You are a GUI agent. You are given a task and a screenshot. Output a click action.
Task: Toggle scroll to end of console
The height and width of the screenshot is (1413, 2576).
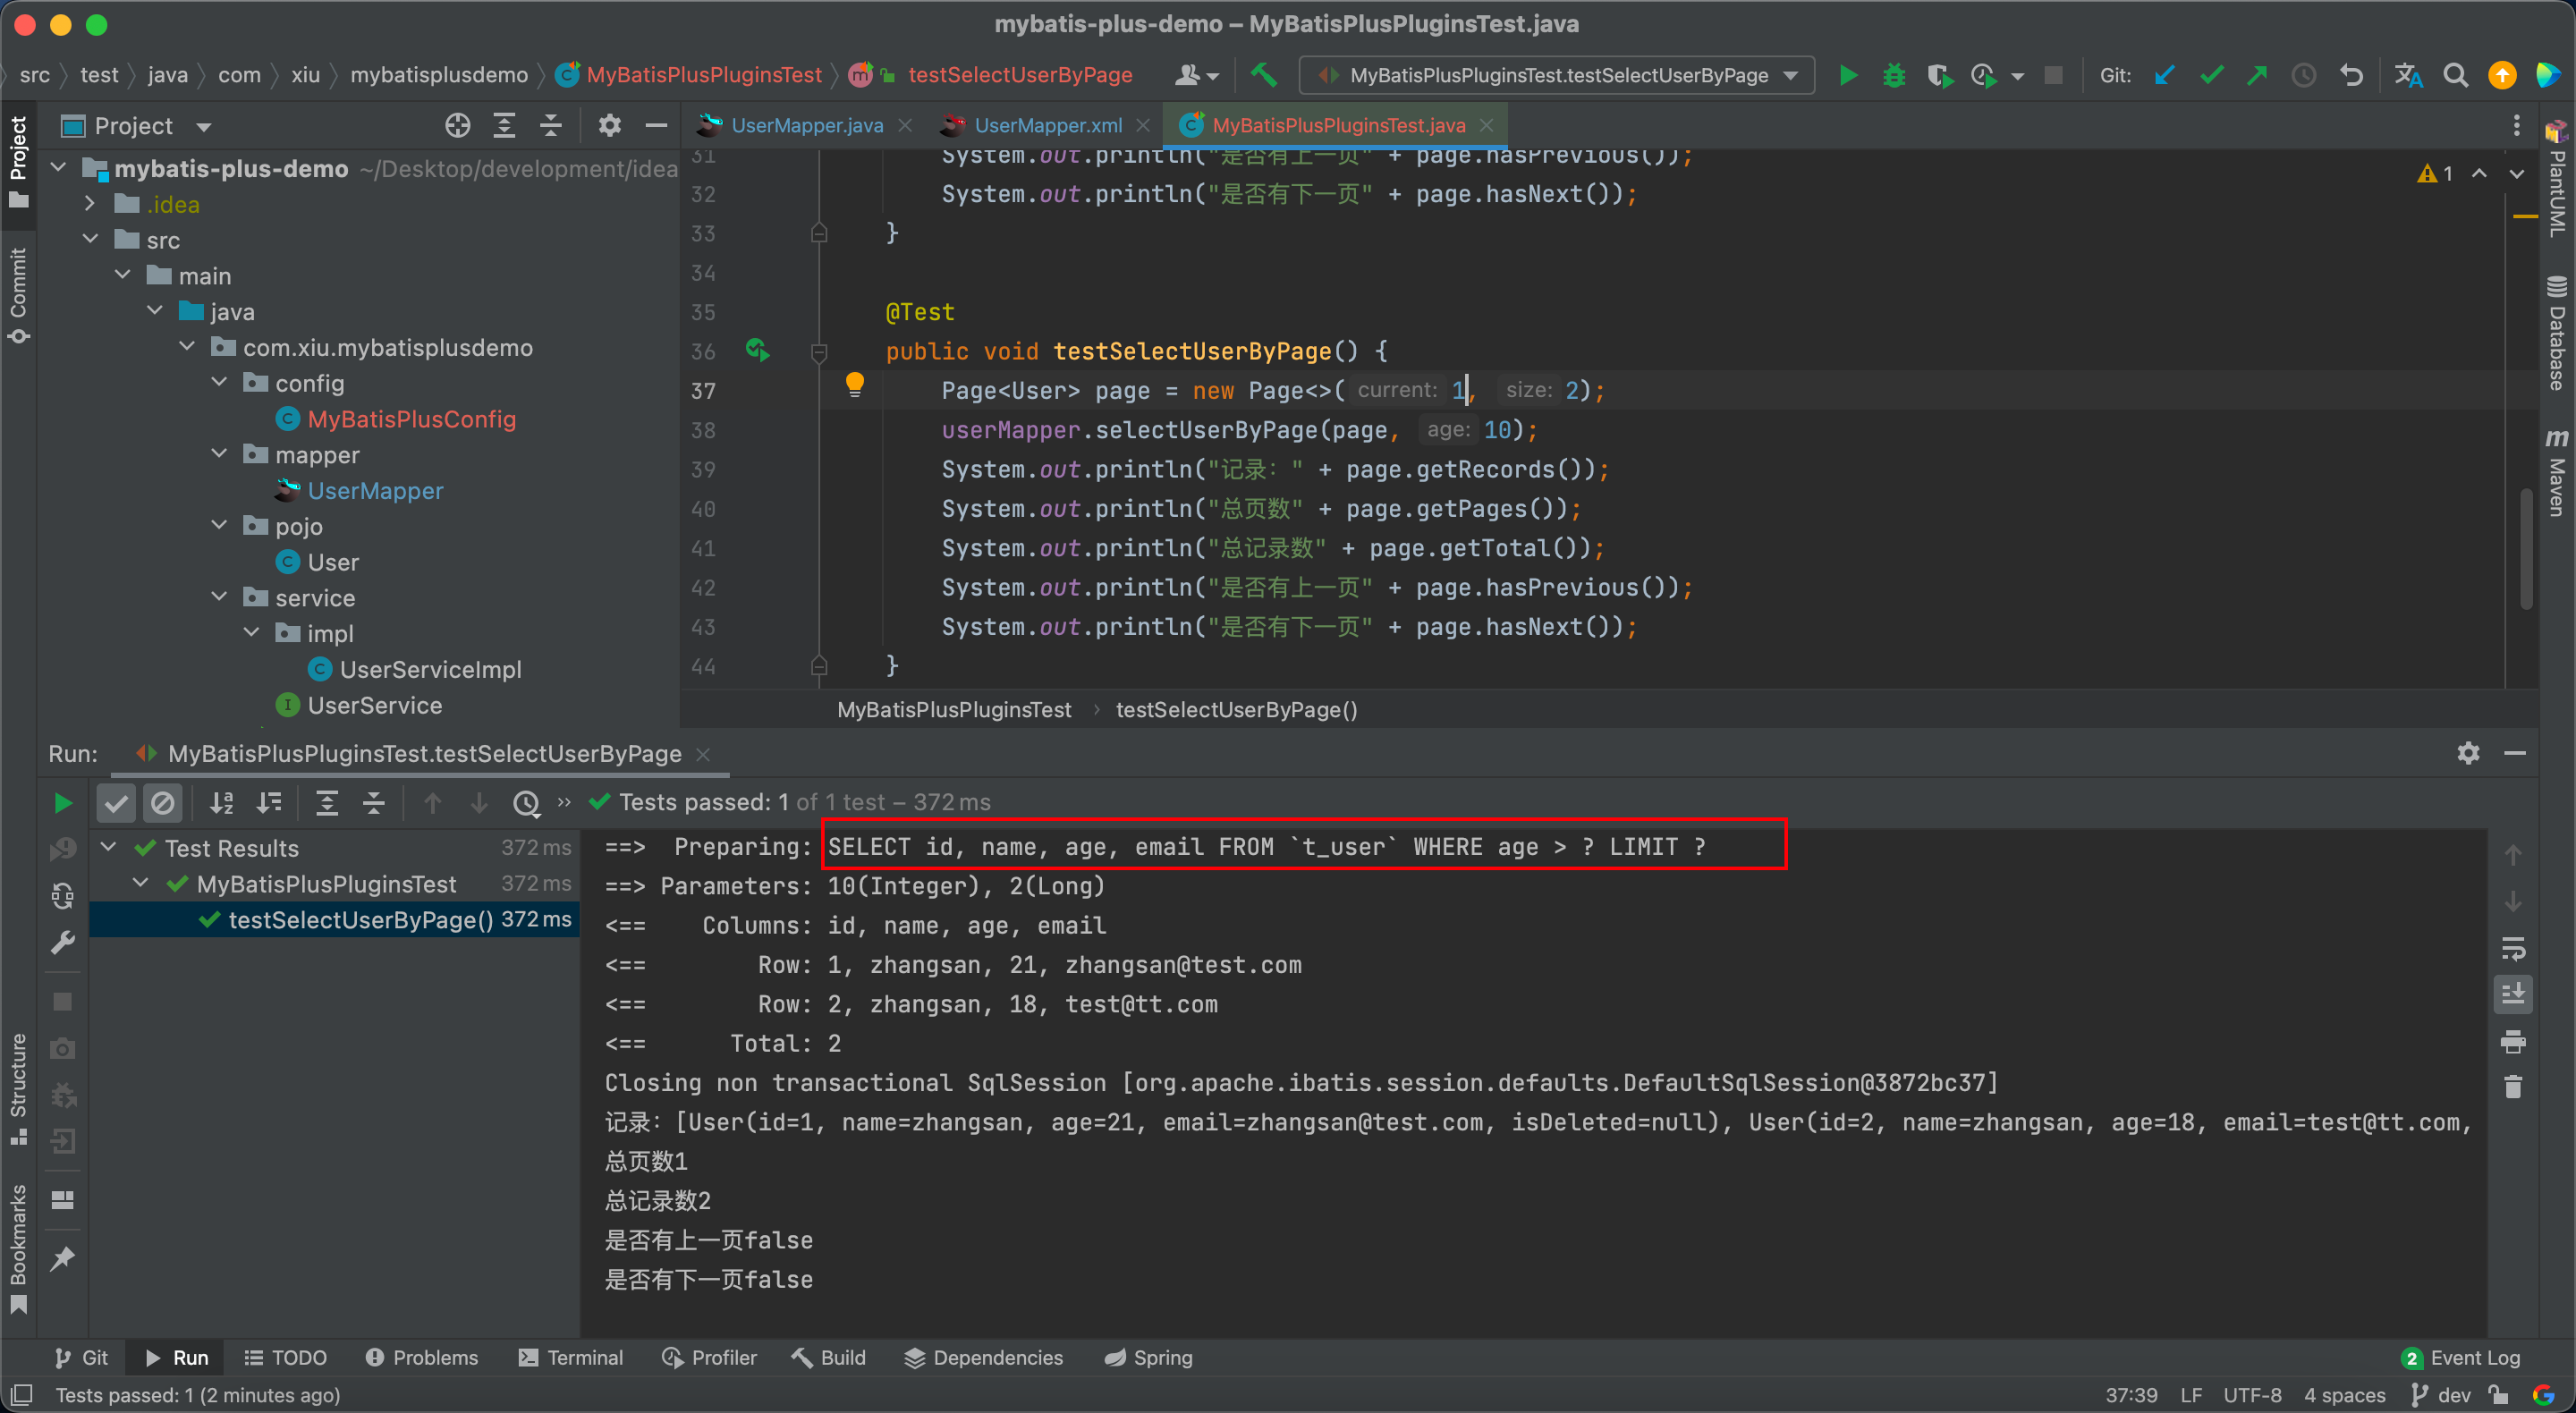(x=2513, y=994)
